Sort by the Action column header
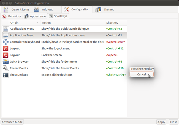179x125 pixels. point(73,23)
